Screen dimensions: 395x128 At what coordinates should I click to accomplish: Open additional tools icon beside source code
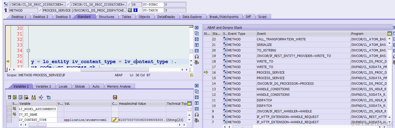(x=197, y=63)
